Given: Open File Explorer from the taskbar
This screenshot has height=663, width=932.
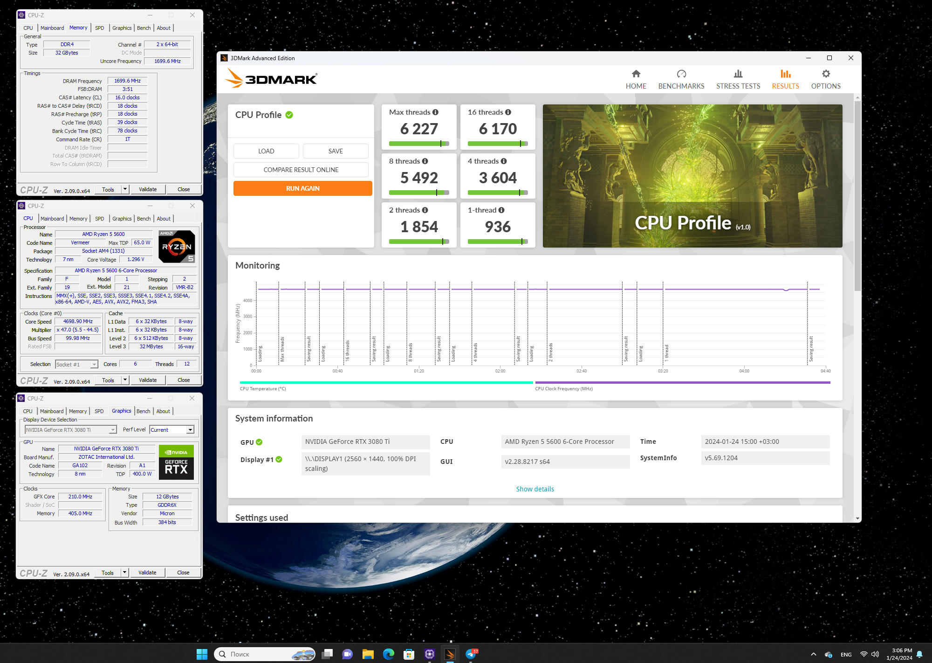Looking at the screenshot, I should [368, 654].
